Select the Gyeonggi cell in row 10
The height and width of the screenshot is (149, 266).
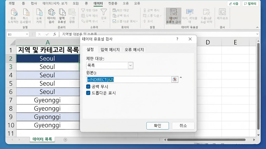[48, 125]
